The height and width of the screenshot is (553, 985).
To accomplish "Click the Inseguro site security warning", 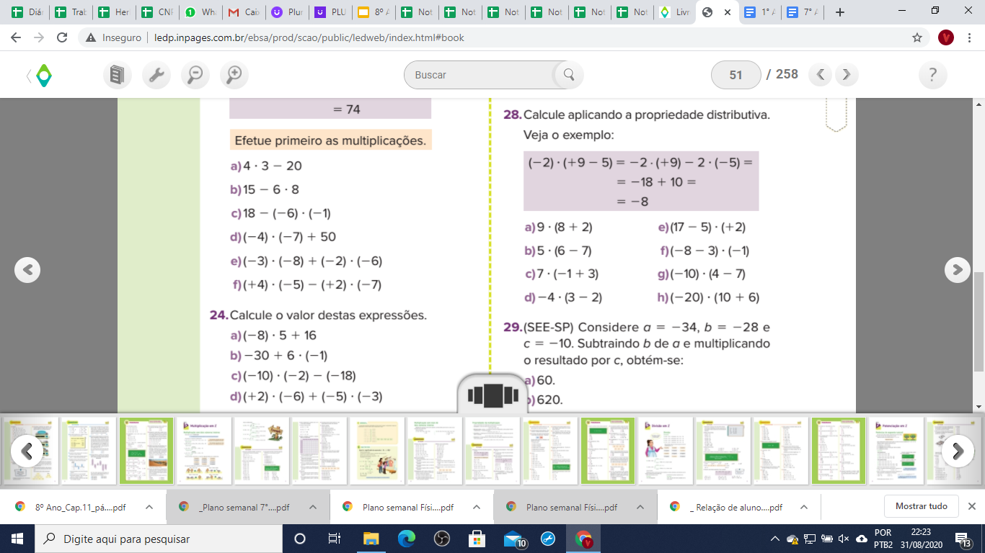I will tap(113, 37).
